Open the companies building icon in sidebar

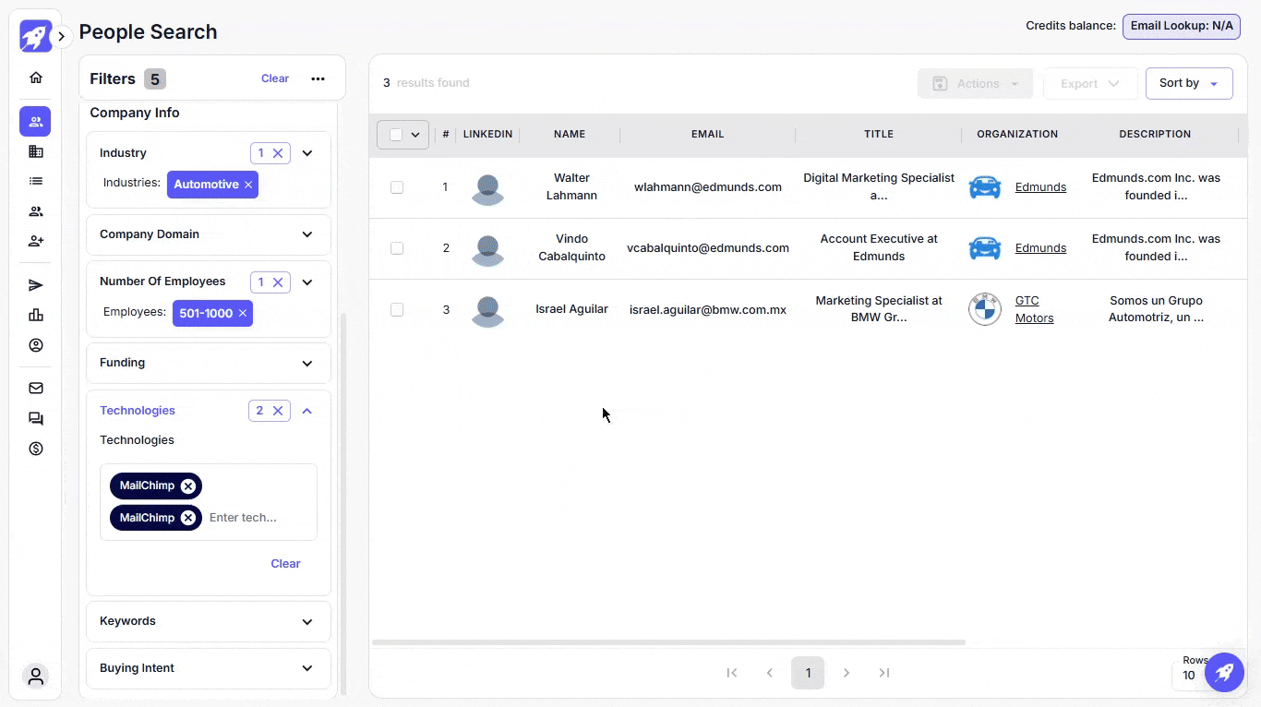(36, 151)
